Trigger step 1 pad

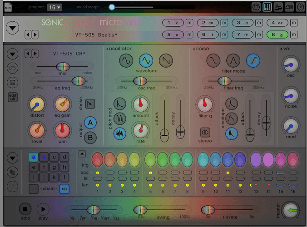98,160
